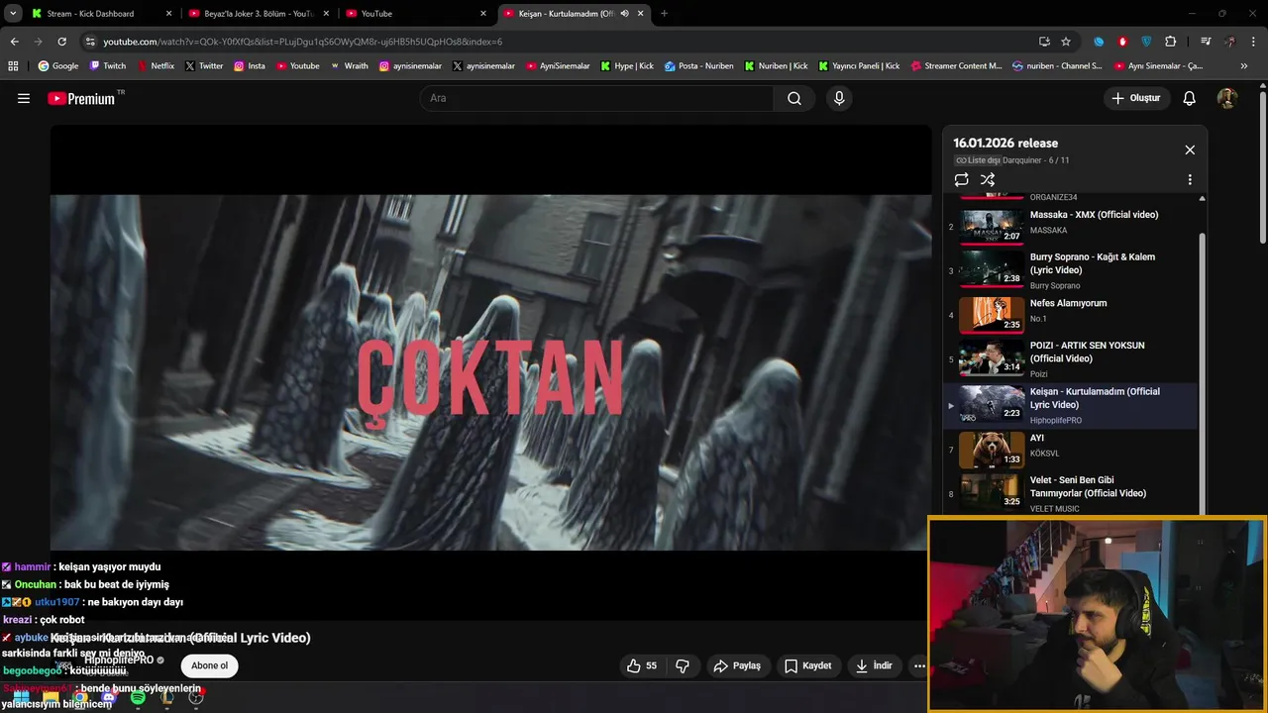Open the Hype | Kick bookmark
Image resolution: width=1268 pixels, height=713 pixels.
pyautogui.click(x=627, y=66)
